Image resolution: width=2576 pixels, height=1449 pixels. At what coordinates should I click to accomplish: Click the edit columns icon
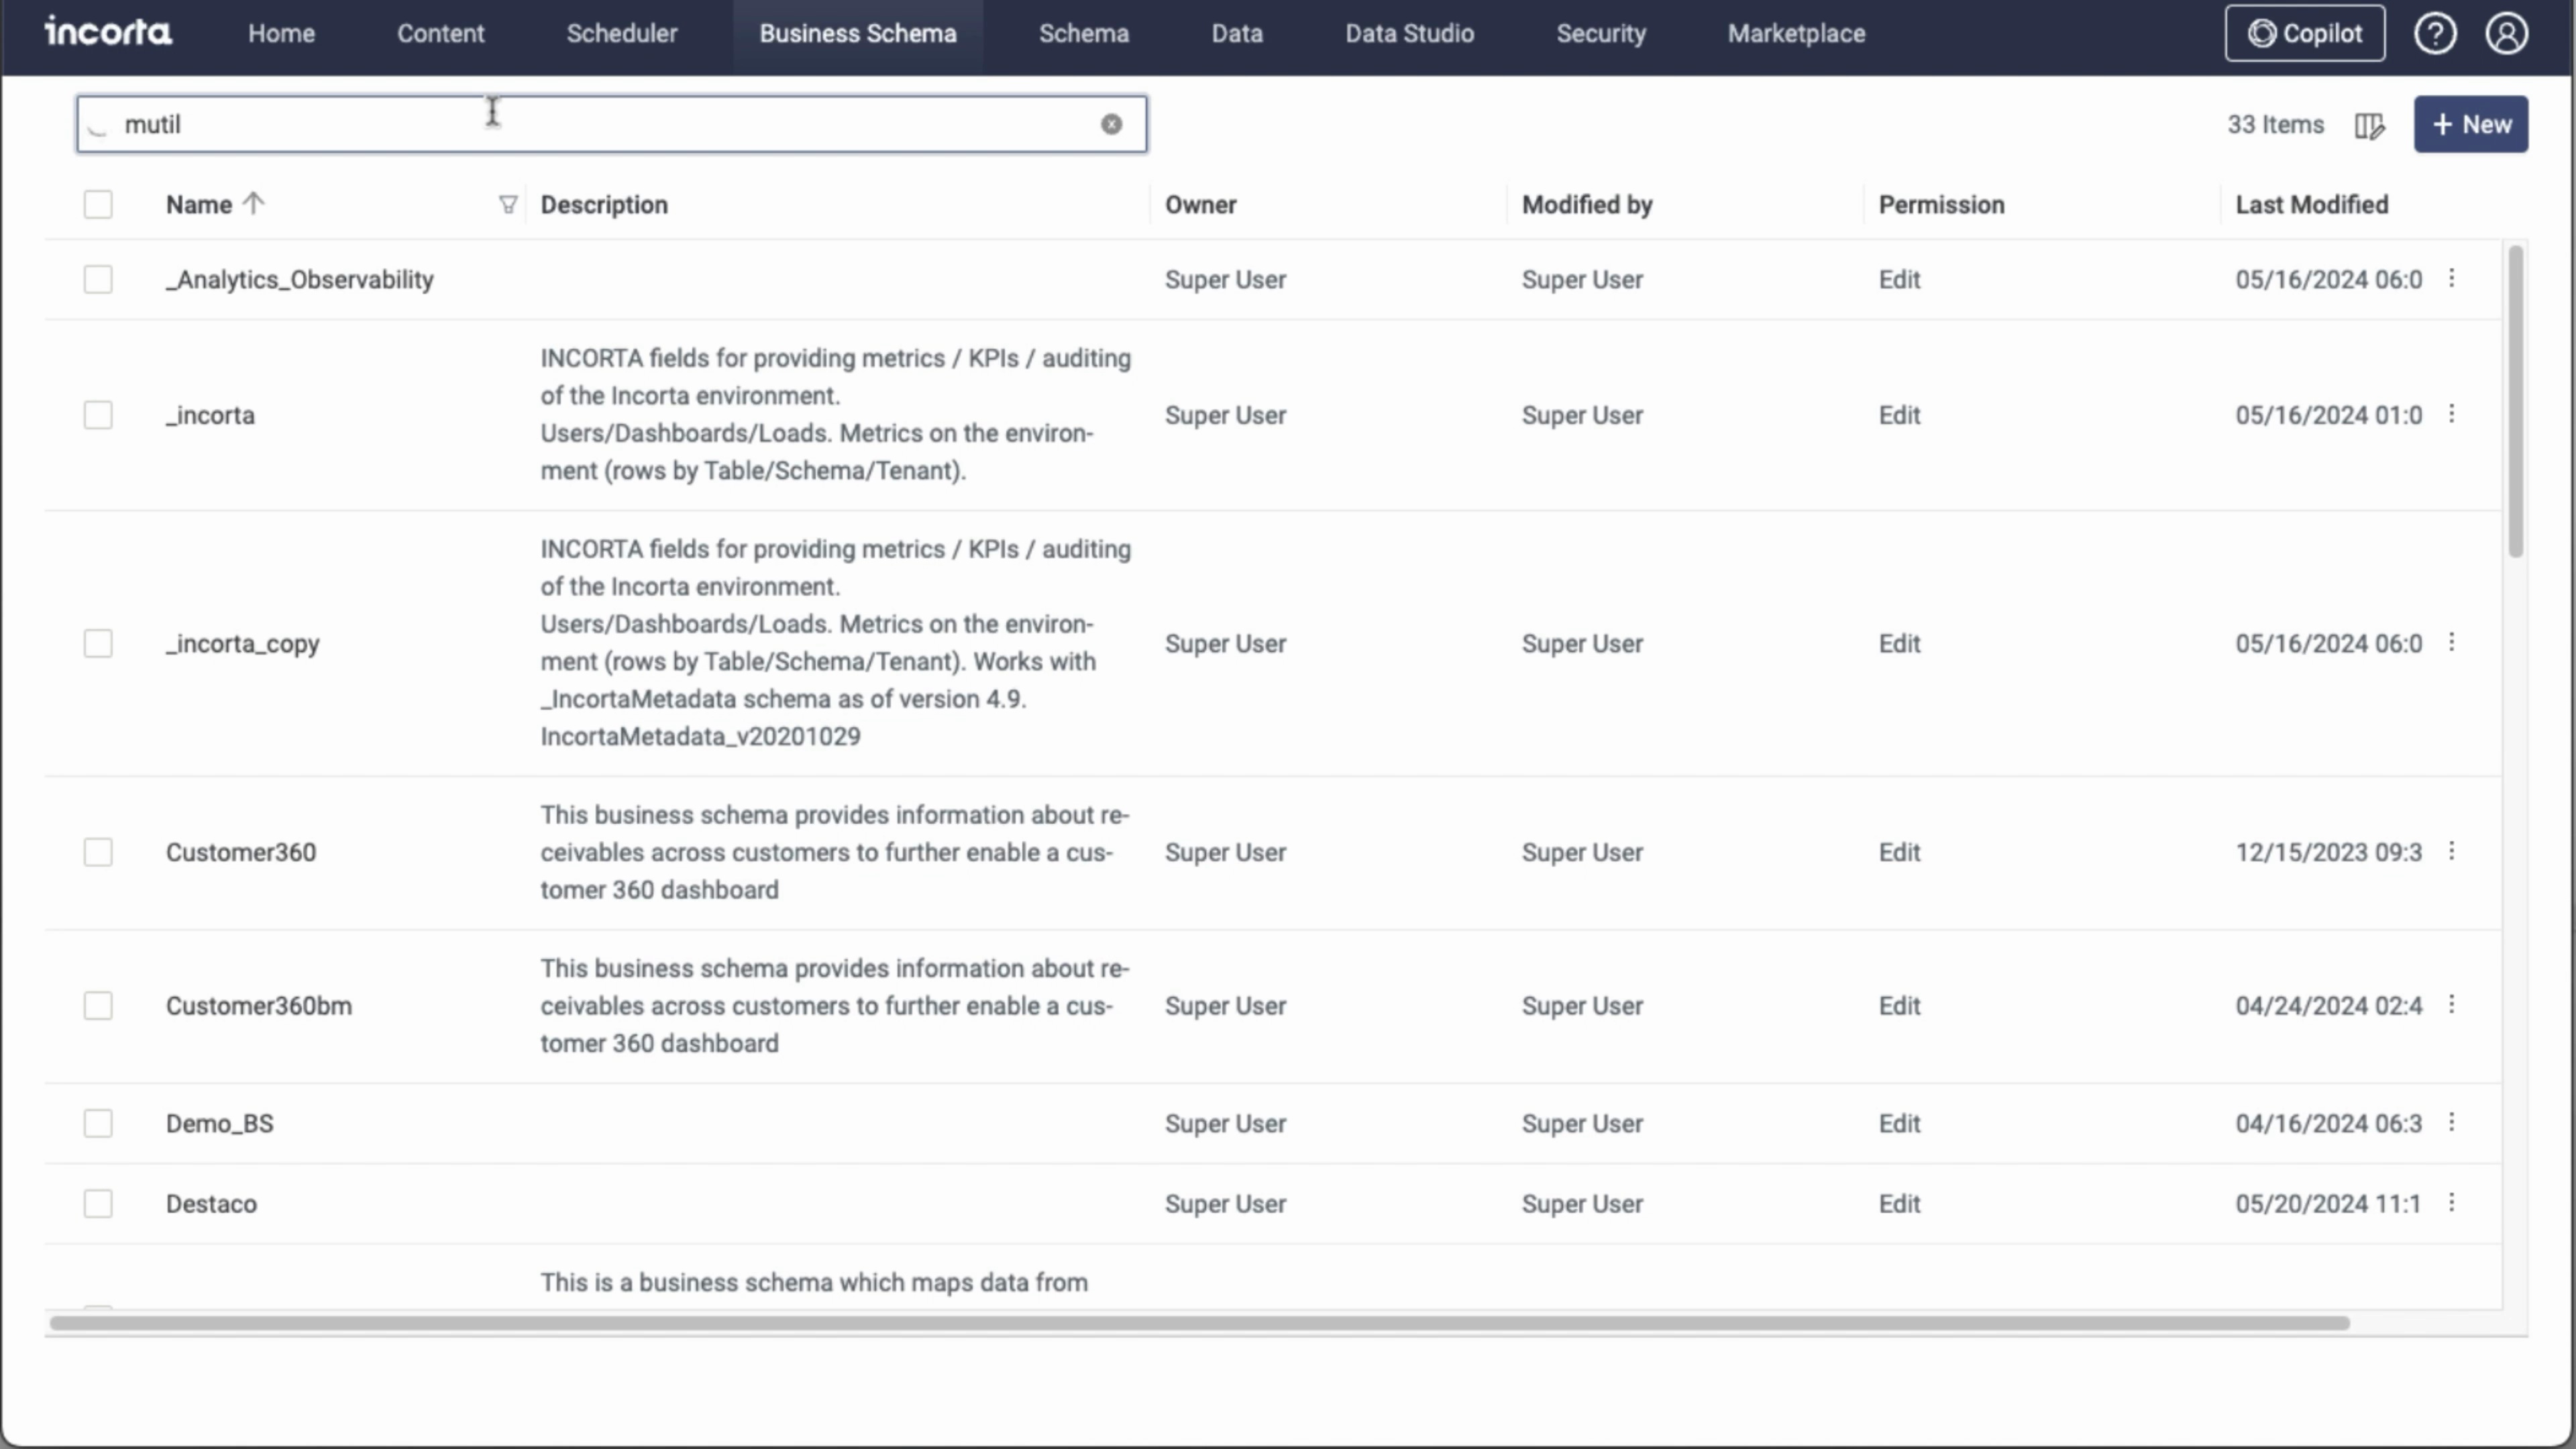pyautogui.click(x=2369, y=125)
